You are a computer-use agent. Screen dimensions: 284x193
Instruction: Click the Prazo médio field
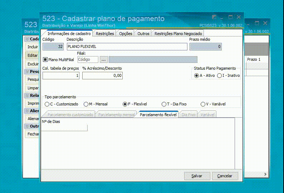click(206, 46)
